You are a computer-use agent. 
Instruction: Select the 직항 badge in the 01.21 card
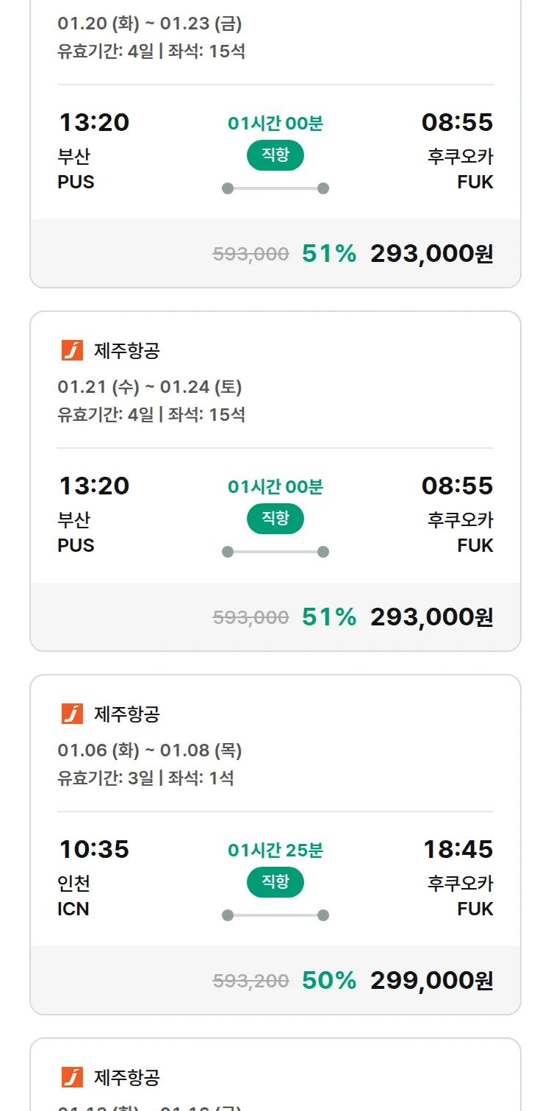coord(275,519)
